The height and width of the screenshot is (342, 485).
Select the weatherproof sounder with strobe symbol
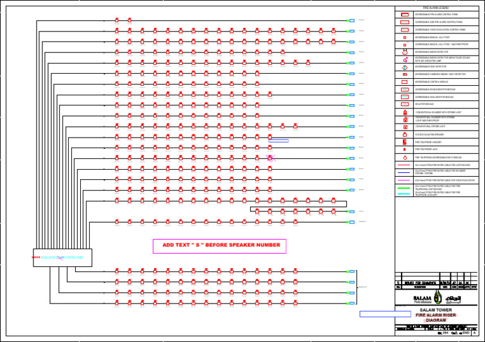point(405,119)
